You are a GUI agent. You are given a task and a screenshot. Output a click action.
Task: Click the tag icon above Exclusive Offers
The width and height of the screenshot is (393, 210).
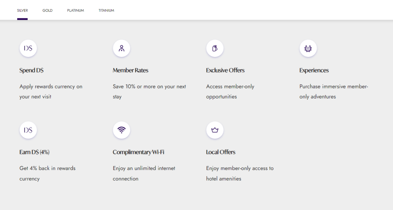click(x=215, y=48)
